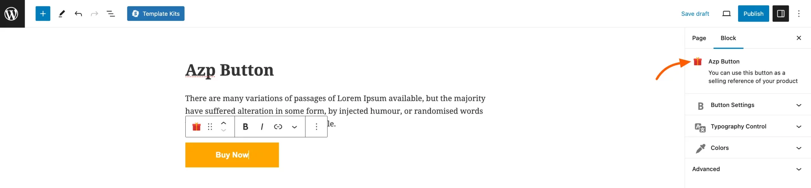Open the Document Overview list icon
Image resolution: width=811 pixels, height=188 pixels.
[111, 14]
